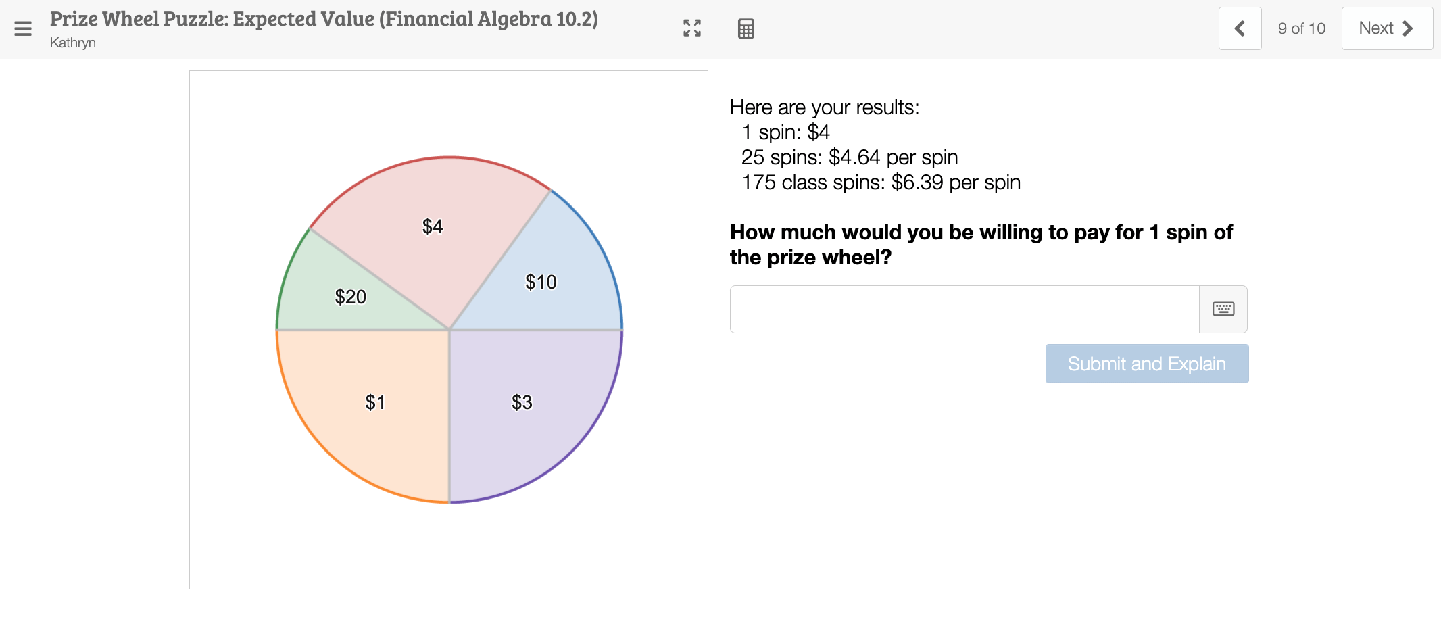Open the calculator tool icon
This screenshot has width=1441, height=632.
coord(746,28)
